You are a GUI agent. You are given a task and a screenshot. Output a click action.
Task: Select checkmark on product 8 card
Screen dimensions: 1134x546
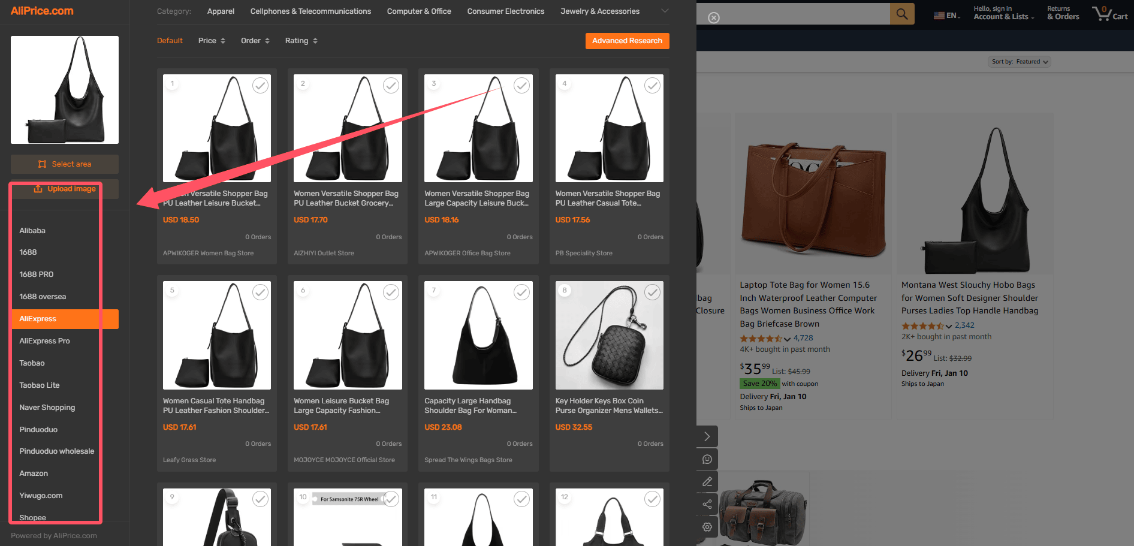tap(653, 292)
